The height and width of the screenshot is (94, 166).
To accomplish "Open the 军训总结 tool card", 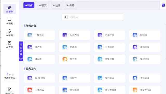I will (145, 47).
